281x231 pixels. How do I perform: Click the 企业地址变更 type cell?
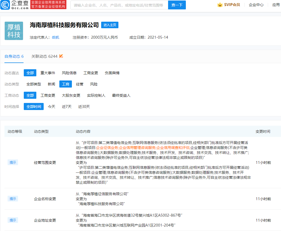pyautogui.click(x=45, y=220)
